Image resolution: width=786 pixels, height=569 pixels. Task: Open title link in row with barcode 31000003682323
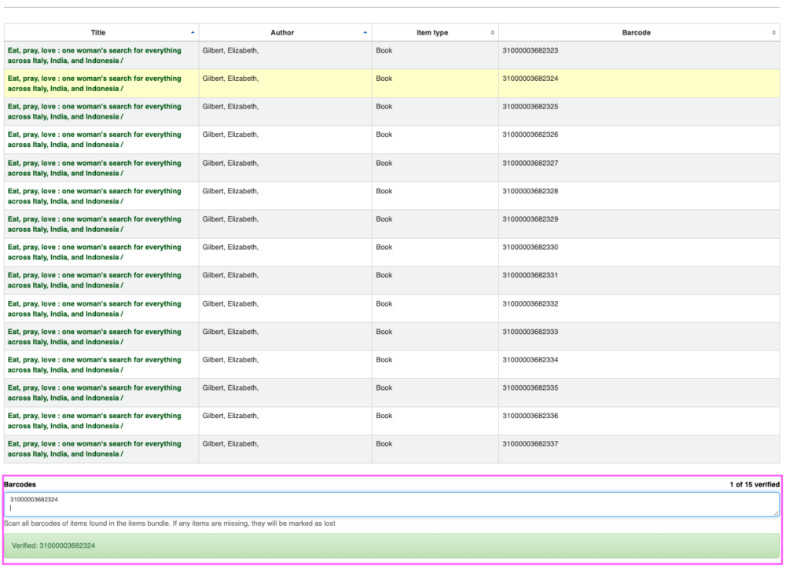pyautogui.click(x=94, y=56)
